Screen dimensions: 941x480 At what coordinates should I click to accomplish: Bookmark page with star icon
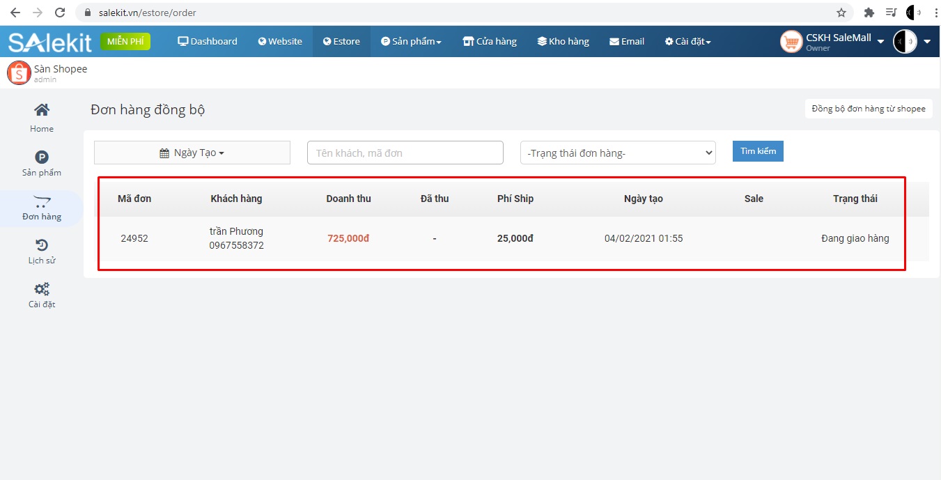(841, 13)
